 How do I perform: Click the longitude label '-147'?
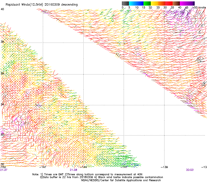(43, 167)
